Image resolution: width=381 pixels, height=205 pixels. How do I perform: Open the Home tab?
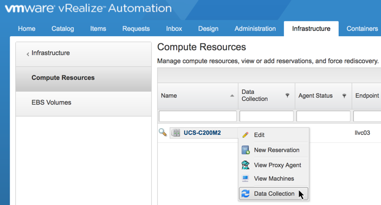pyautogui.click(x=27, y=29)
